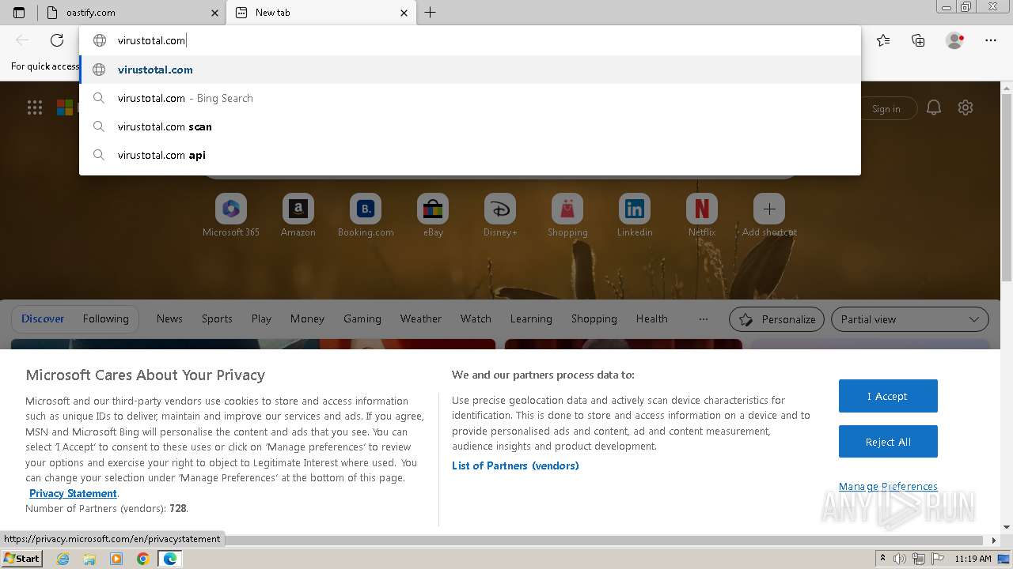Open the Privacy Statement link
Viewport: 1013px width, 569px height.
(73, 493)
